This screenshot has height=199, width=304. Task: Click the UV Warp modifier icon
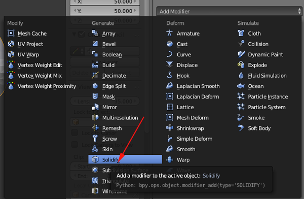pos(11,54)
